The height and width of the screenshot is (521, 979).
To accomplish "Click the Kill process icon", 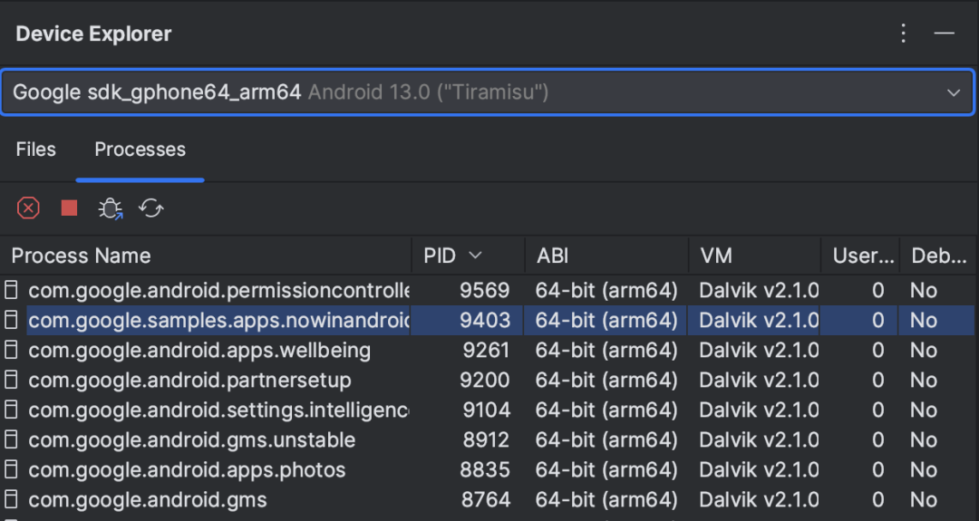I will (28, 207).
